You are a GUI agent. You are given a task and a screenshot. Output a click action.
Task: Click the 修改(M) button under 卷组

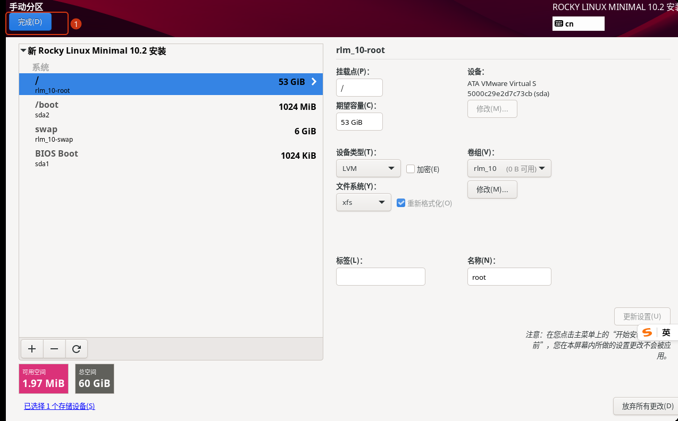pos(492,190)
